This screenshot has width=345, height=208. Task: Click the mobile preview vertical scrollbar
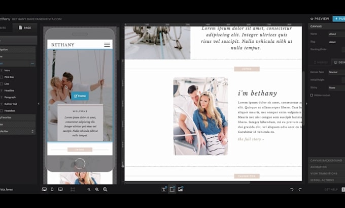(x=118, y=44)
